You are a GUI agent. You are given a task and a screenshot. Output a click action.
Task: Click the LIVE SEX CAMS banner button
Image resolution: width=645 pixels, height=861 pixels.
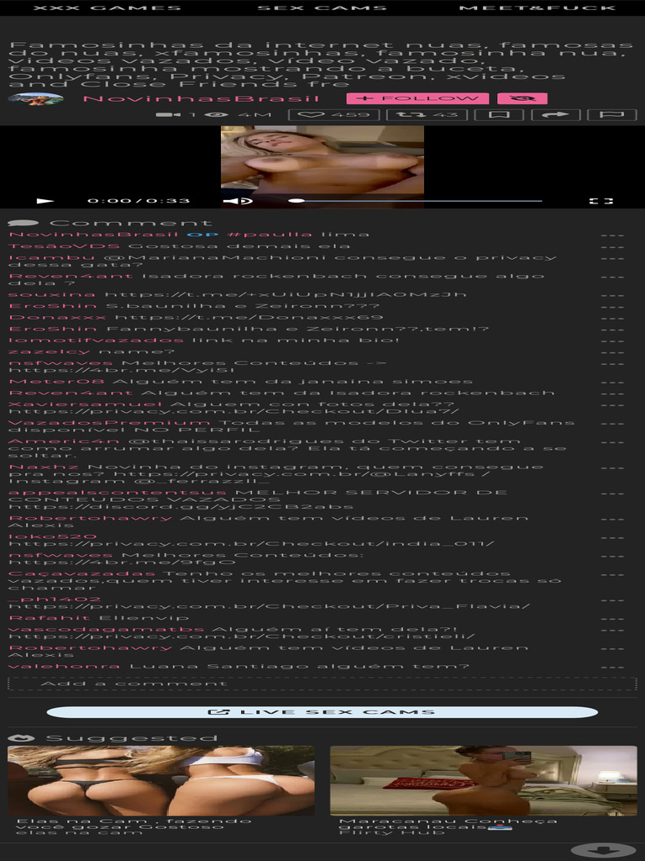pyautogui.click(x=322, y=712)
